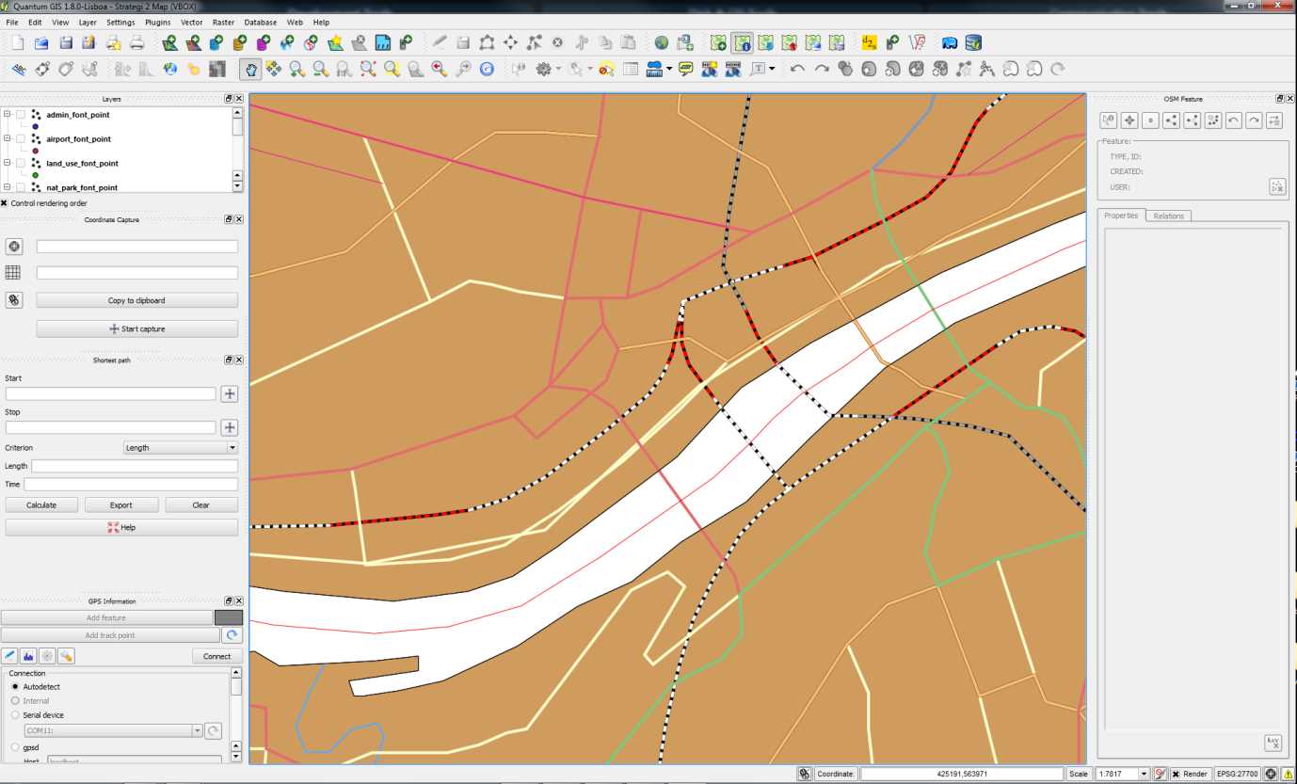Save the current QGIS project
The width and height of the screenshot is (1297, 784).
pyautogui.click(x=65, y=43)
